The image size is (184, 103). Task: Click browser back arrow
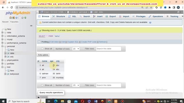pyautogui.click(x=3, y=7)
